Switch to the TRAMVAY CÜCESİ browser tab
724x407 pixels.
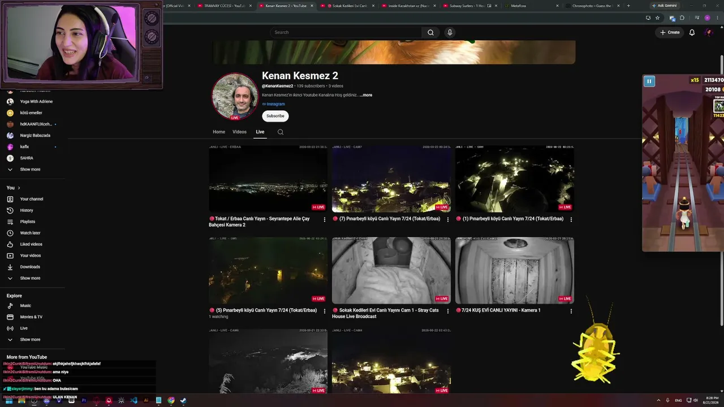click(x=225, y=6)
